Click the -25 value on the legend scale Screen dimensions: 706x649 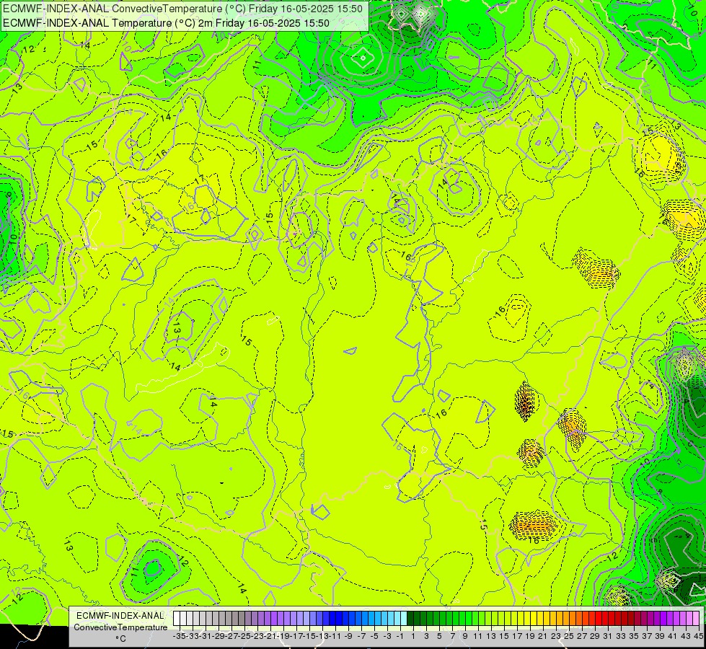click(244, 637)
